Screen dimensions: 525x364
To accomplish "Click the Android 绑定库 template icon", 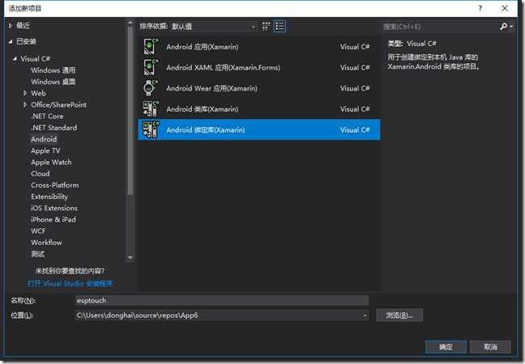I will coord(151,129).
